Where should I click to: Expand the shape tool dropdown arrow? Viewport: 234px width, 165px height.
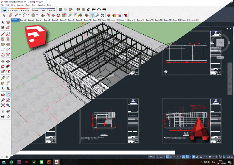37,15
